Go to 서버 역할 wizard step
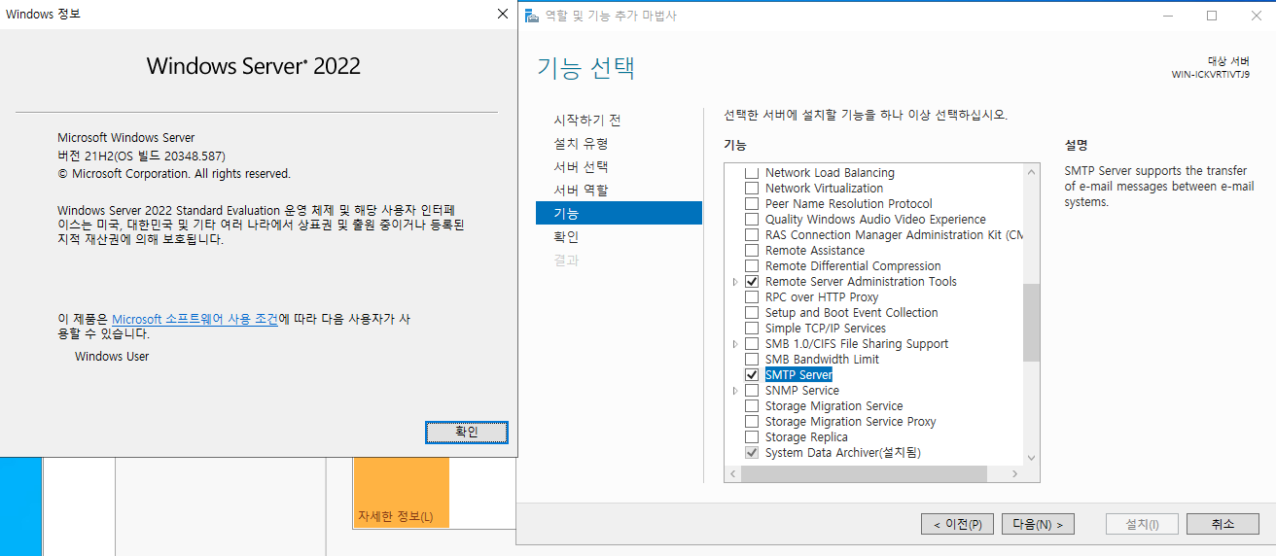 point(581,191)
